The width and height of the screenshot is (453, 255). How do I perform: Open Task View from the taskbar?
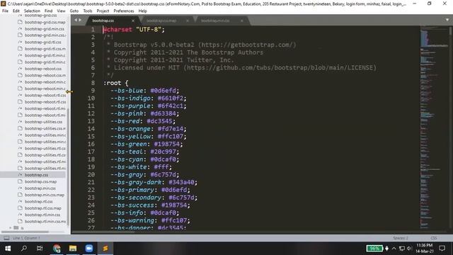(40, 249)
